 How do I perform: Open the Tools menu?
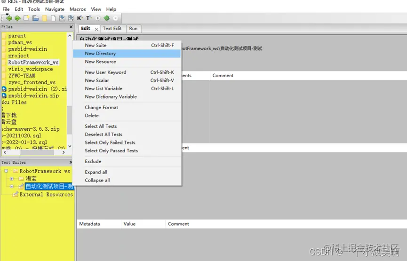click(34, 9)
